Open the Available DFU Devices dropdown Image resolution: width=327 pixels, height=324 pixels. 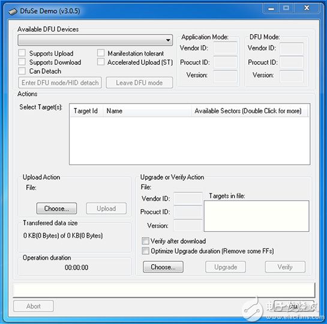[95, 40]
